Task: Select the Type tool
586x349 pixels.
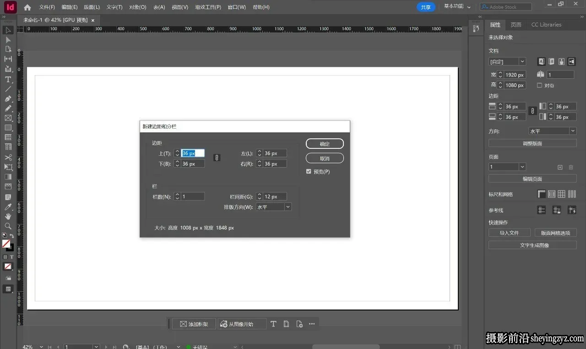Action: (8, 79)
